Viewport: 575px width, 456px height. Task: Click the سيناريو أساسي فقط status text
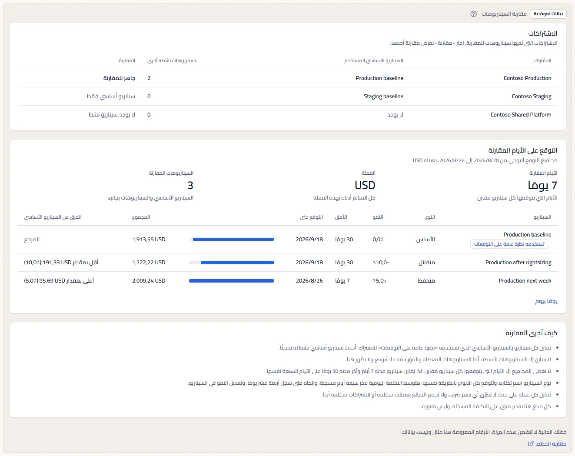point(111,97)
